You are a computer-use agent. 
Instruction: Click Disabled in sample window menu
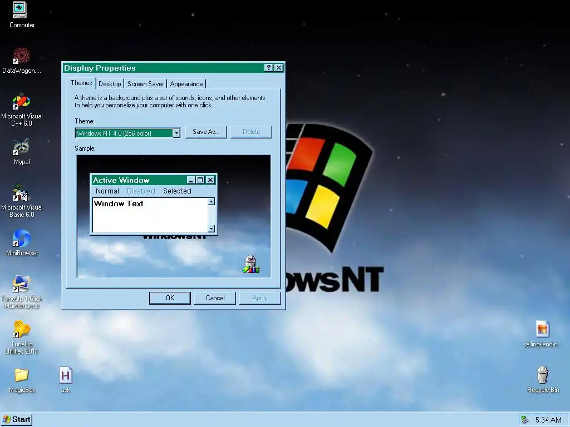click(x=141, y=191)
